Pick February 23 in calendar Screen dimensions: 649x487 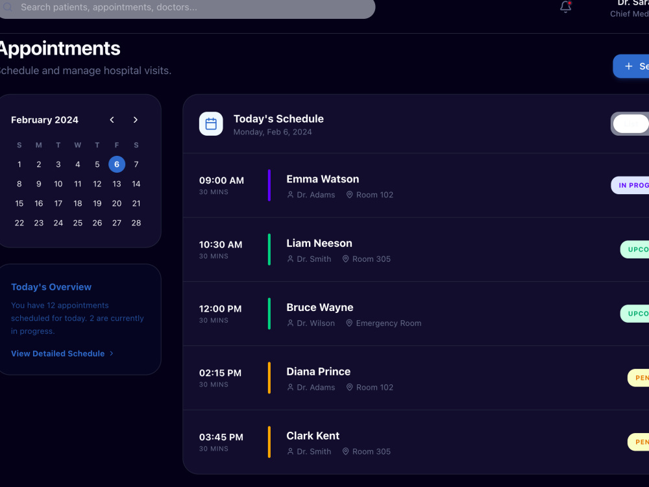coord(39,223)
